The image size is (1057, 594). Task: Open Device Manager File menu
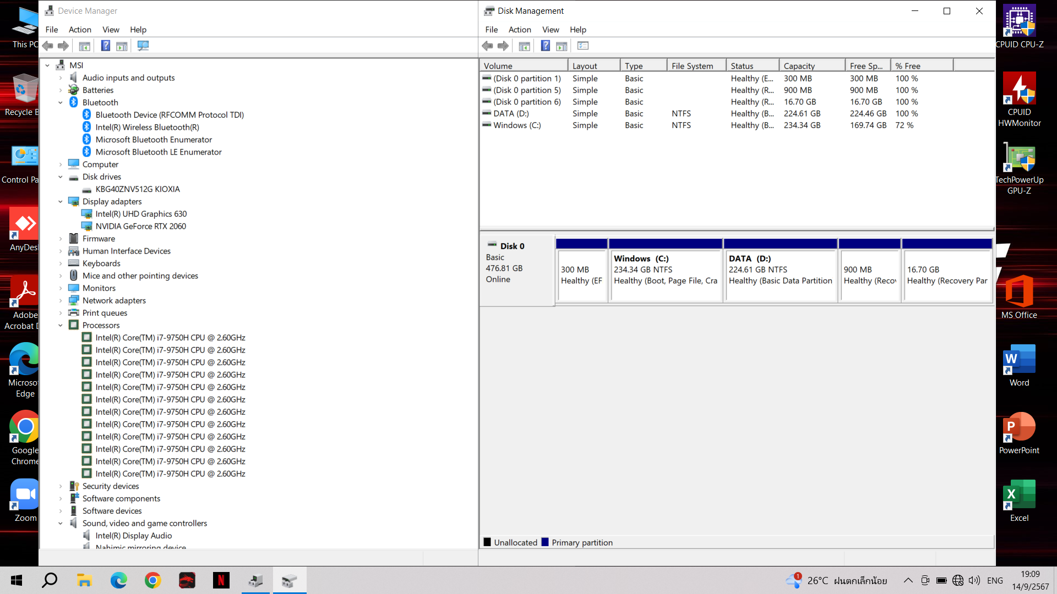[52, 30]
